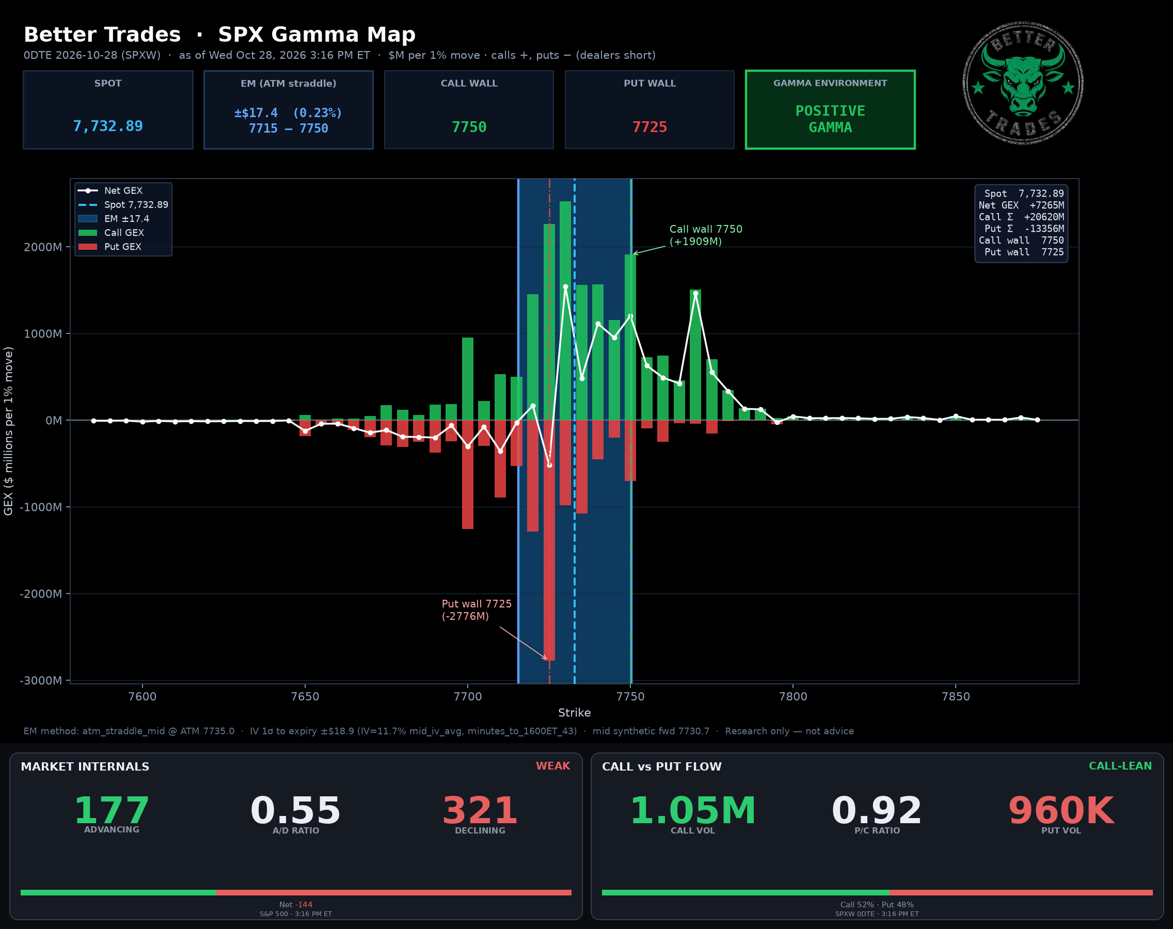Screen dimensions: 1173x929
Task: Click the 2000M y-axis label
Action: pyautogui.click(x=42, y=247)
